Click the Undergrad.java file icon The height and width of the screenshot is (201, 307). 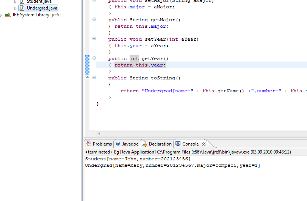click(22, 8)
